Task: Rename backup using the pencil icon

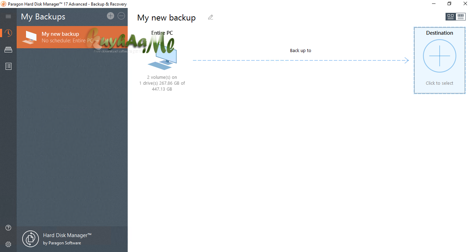Action: [211, 17]
